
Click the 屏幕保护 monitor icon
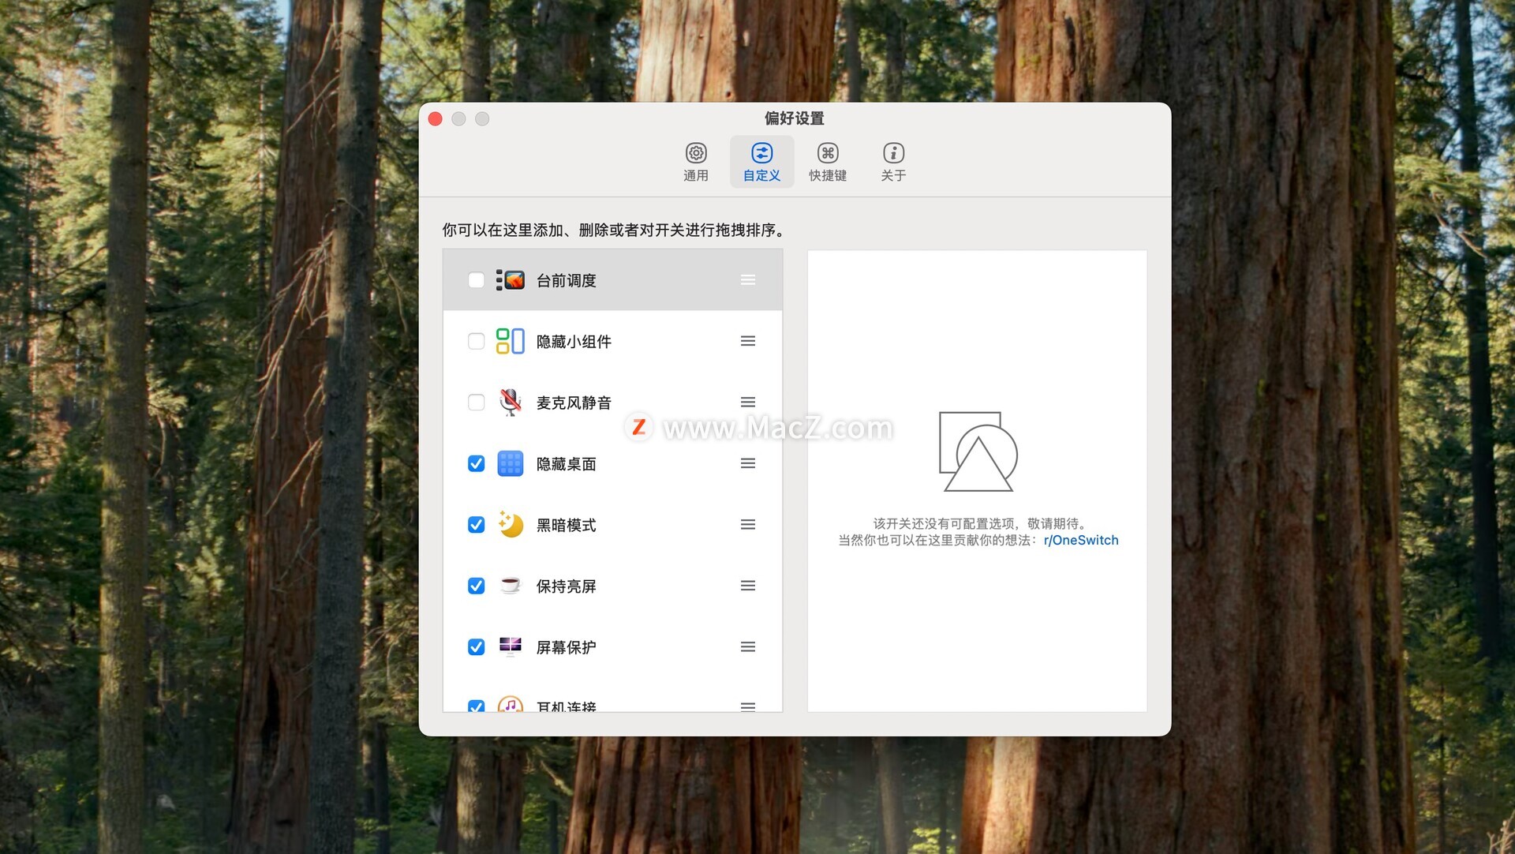tap(511, 646)
